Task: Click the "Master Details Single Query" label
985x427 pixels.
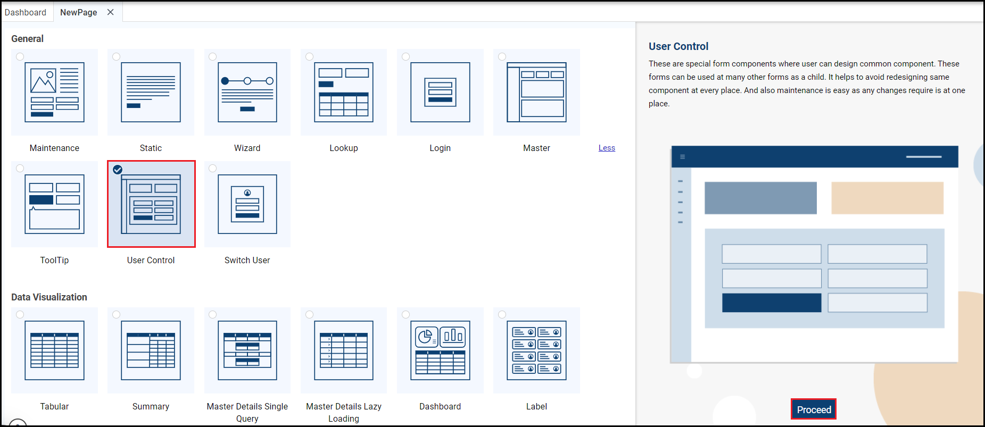Action: coord(247,413)
